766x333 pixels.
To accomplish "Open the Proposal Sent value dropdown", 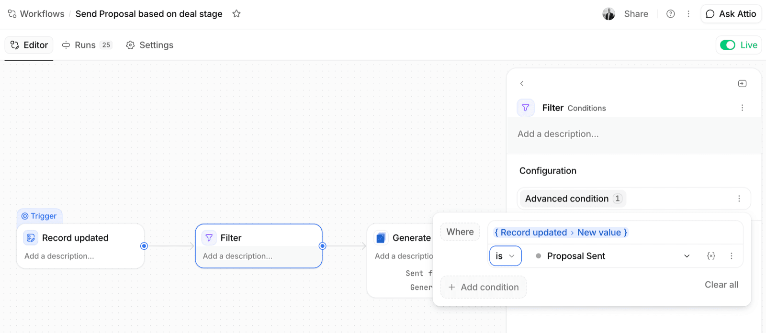I will [x=612, y=256].
